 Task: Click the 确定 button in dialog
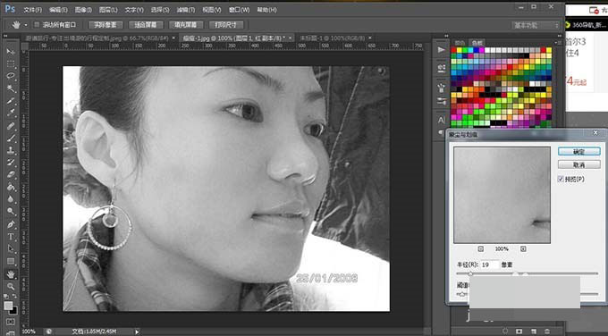point(578,152)
